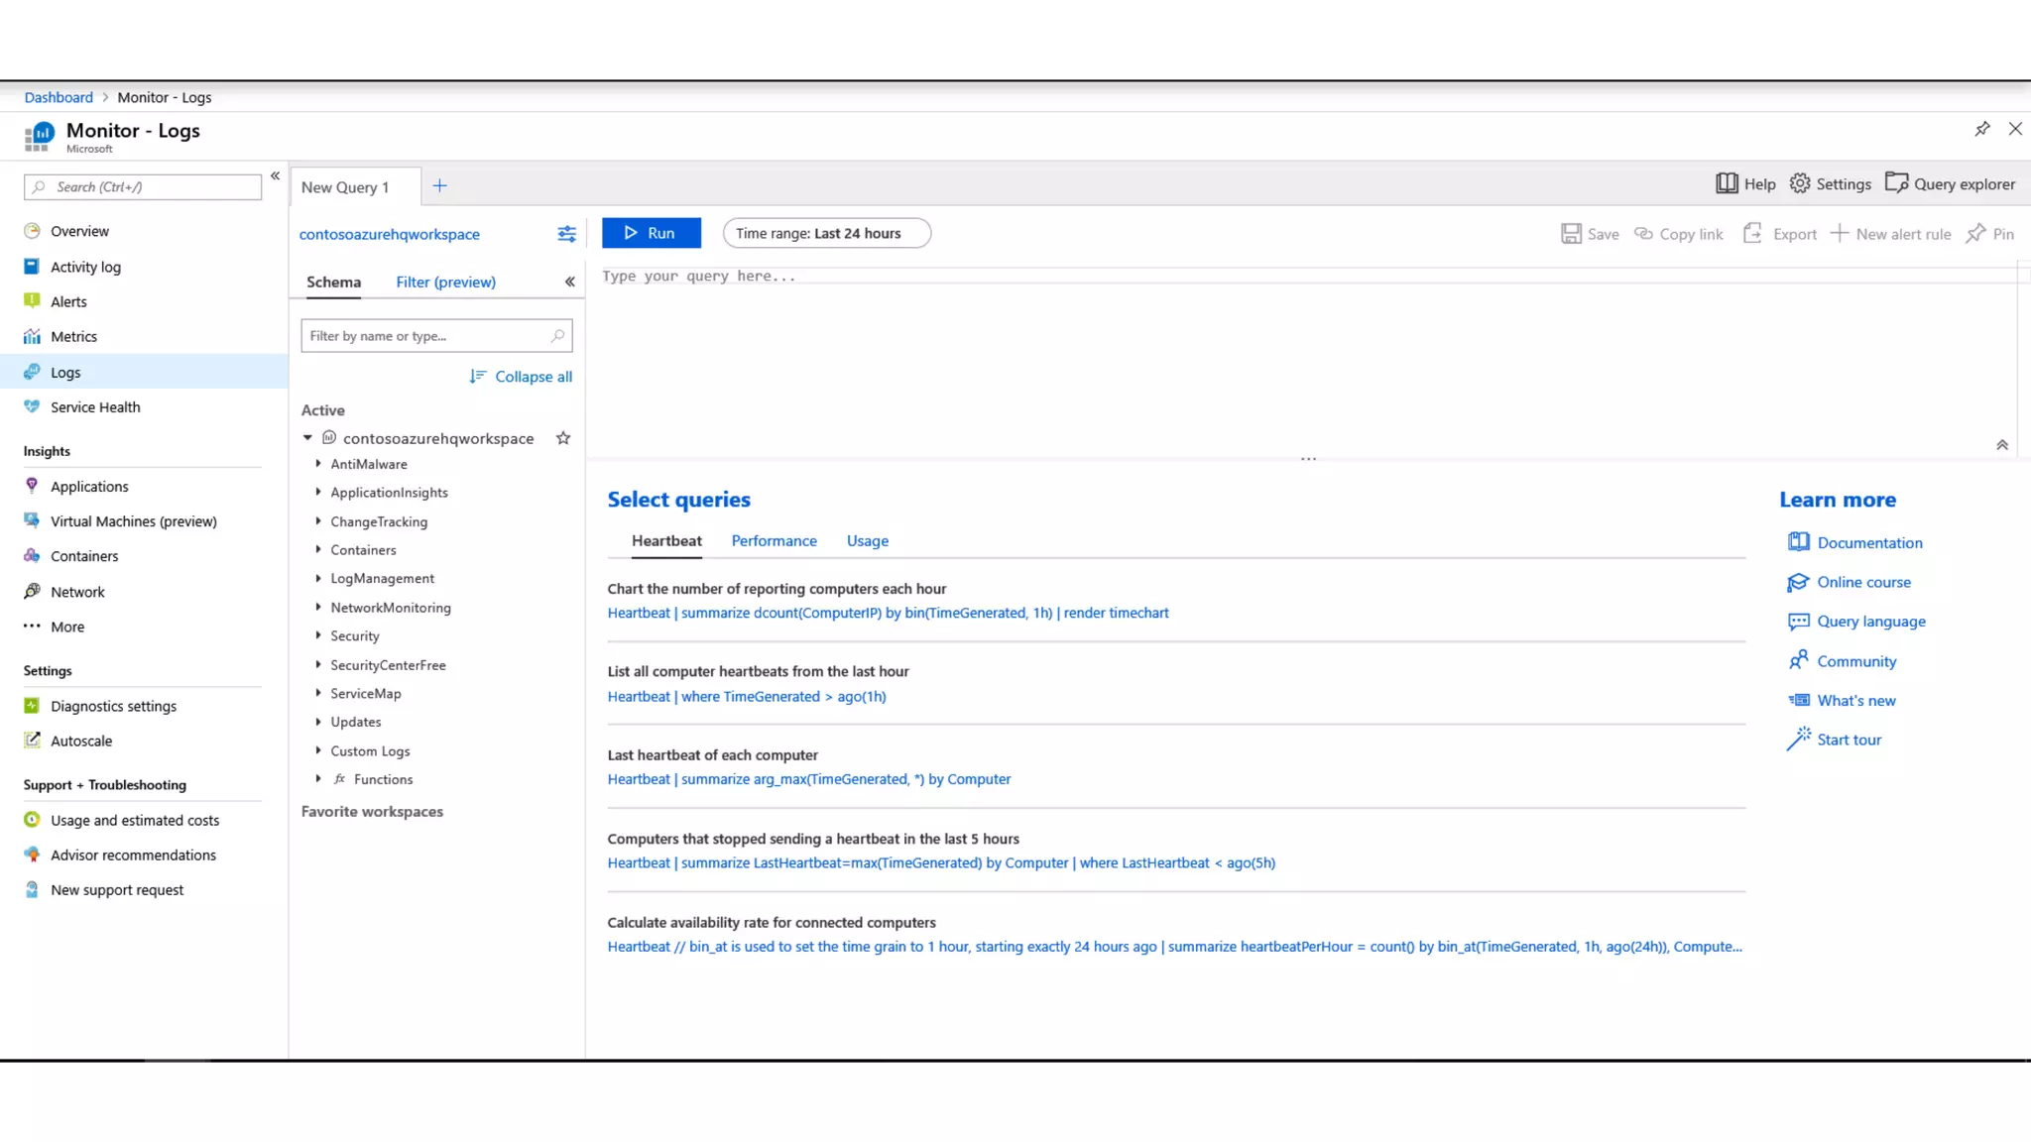Viewport: 2031px width, 1142px height.
Task: Open Metrics in the sidebar
Action: [x=73, y=336]
